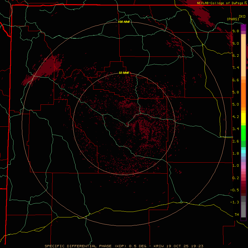Click the 8.2 value on color scale

pyautogui.click(x=236, y=55)
